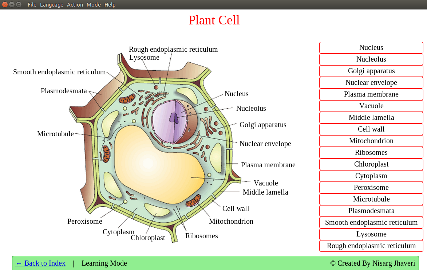Image resolution: width=427 pixels, height=270 pixels.
Task: Follow the Back to Index link
Action: point(40,263)
